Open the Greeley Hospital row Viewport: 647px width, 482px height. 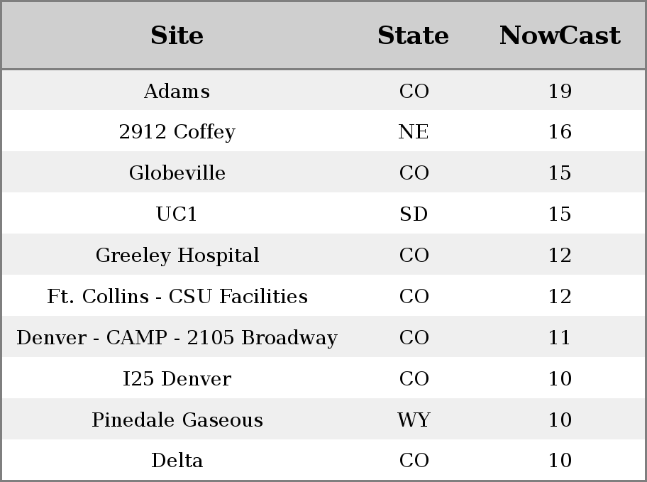coord(323,255)
